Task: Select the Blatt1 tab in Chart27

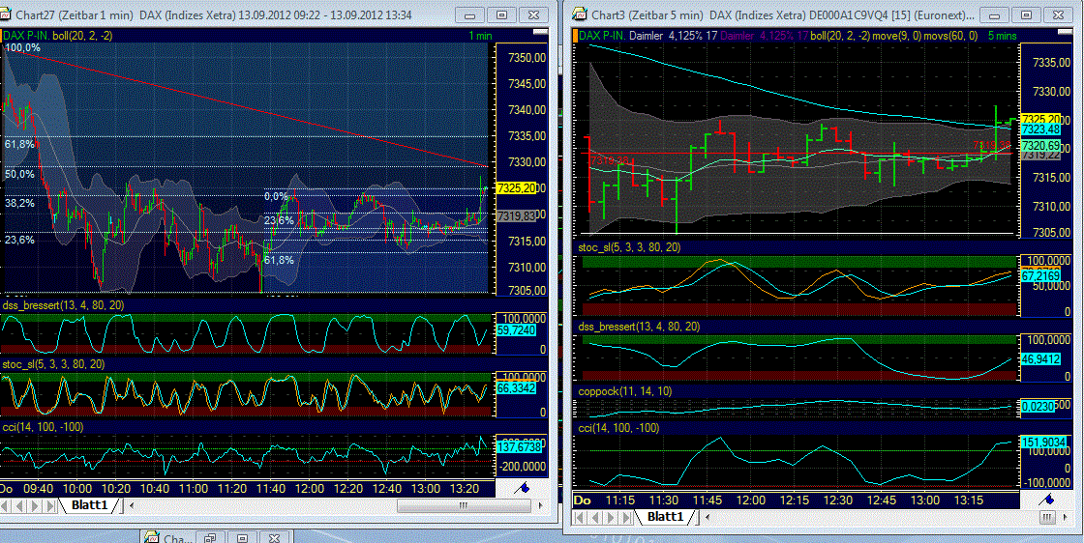Action: 89,505
